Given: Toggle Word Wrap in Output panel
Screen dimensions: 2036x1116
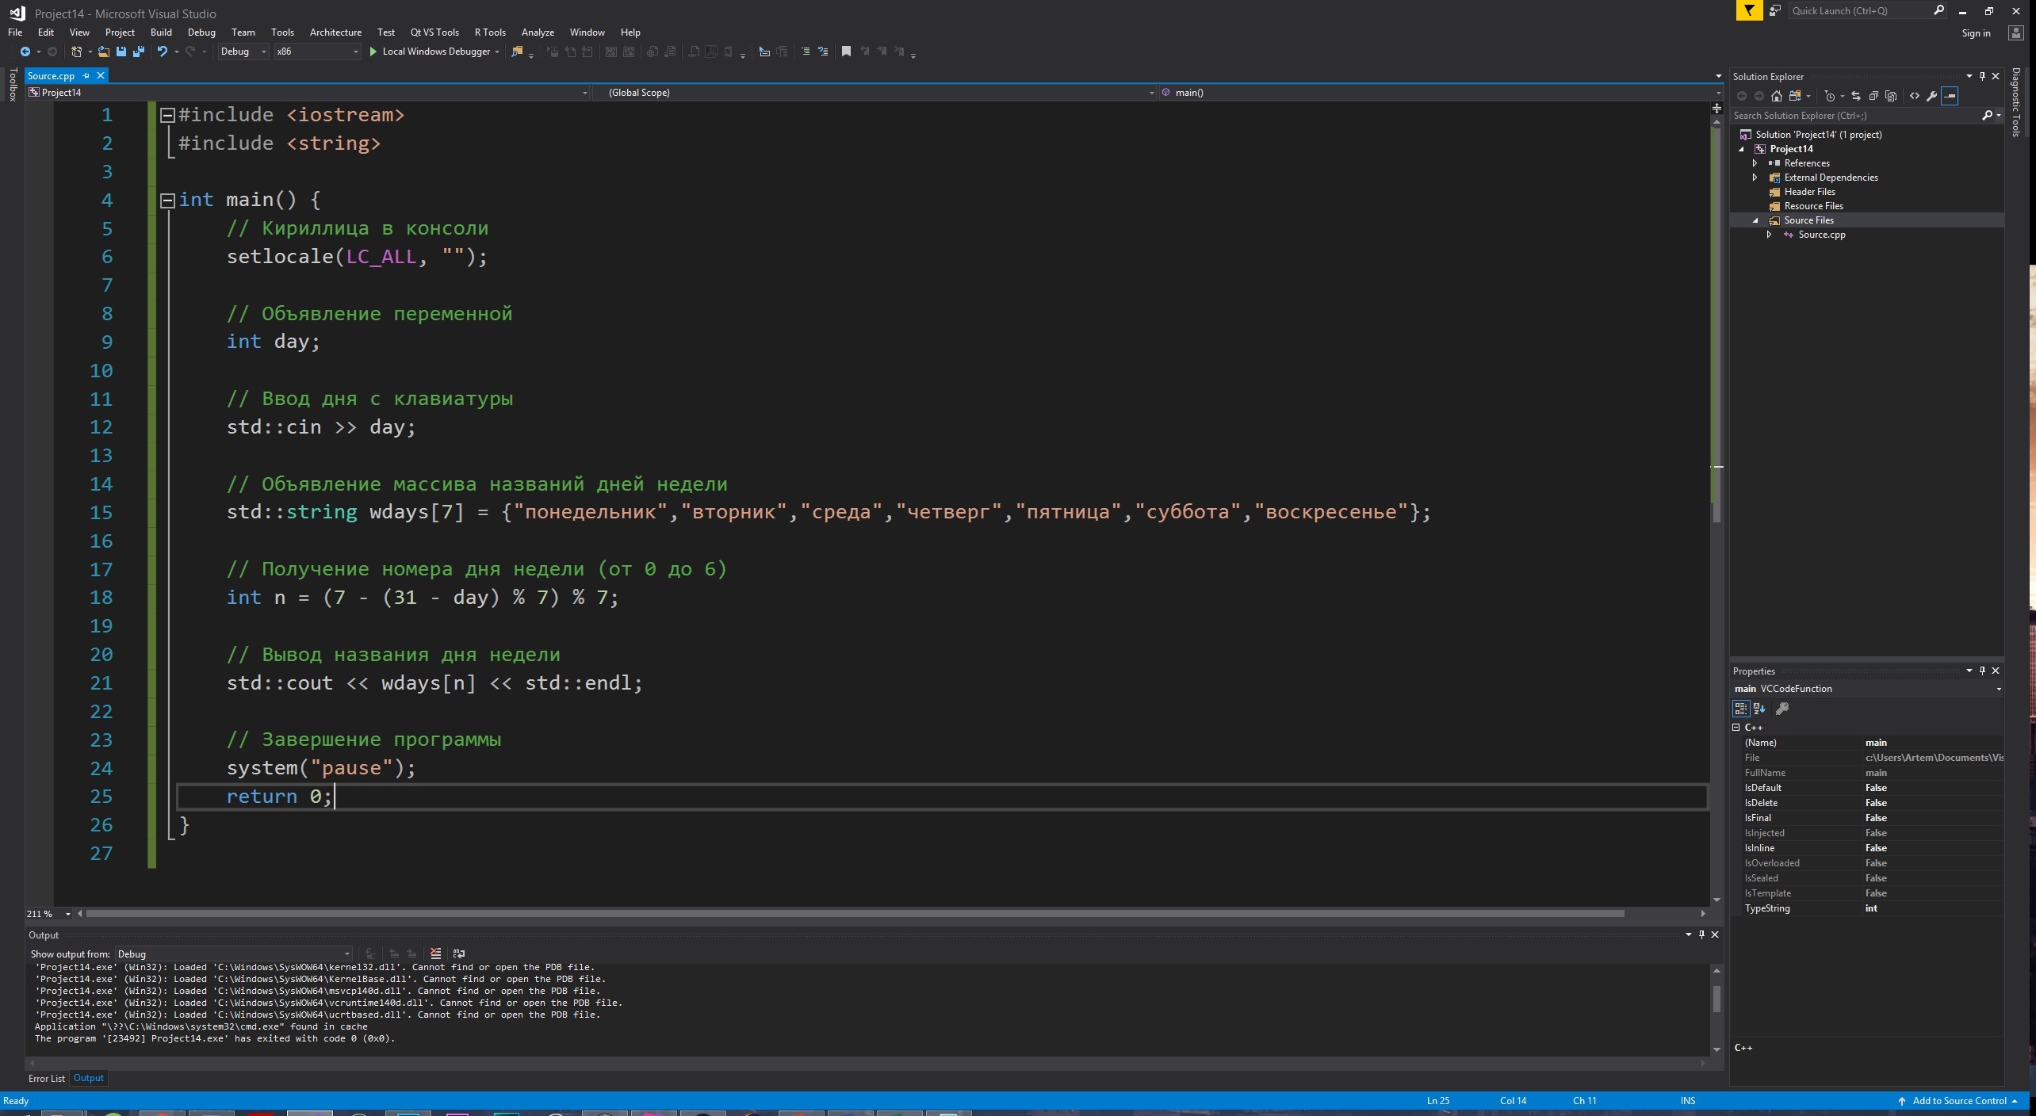Looking at the screenshot, I should (x=459, y=954).
